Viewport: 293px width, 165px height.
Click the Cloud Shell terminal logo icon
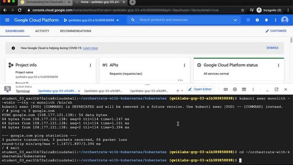click(x=7, y=89)
